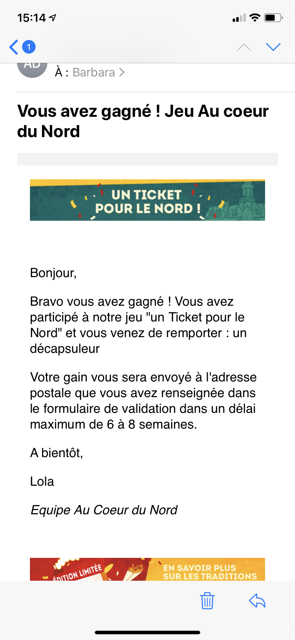Image resolution: width=295 pixels, height=640 pixels.
Task: Tap the 15:14 clock in status bar
Action: pyautogui.click(x=31, y=17)
